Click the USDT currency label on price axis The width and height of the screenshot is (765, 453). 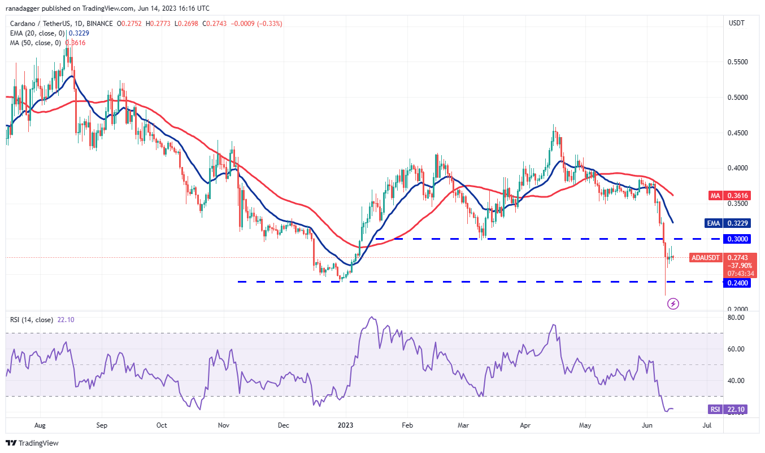[x=737, y=23]
